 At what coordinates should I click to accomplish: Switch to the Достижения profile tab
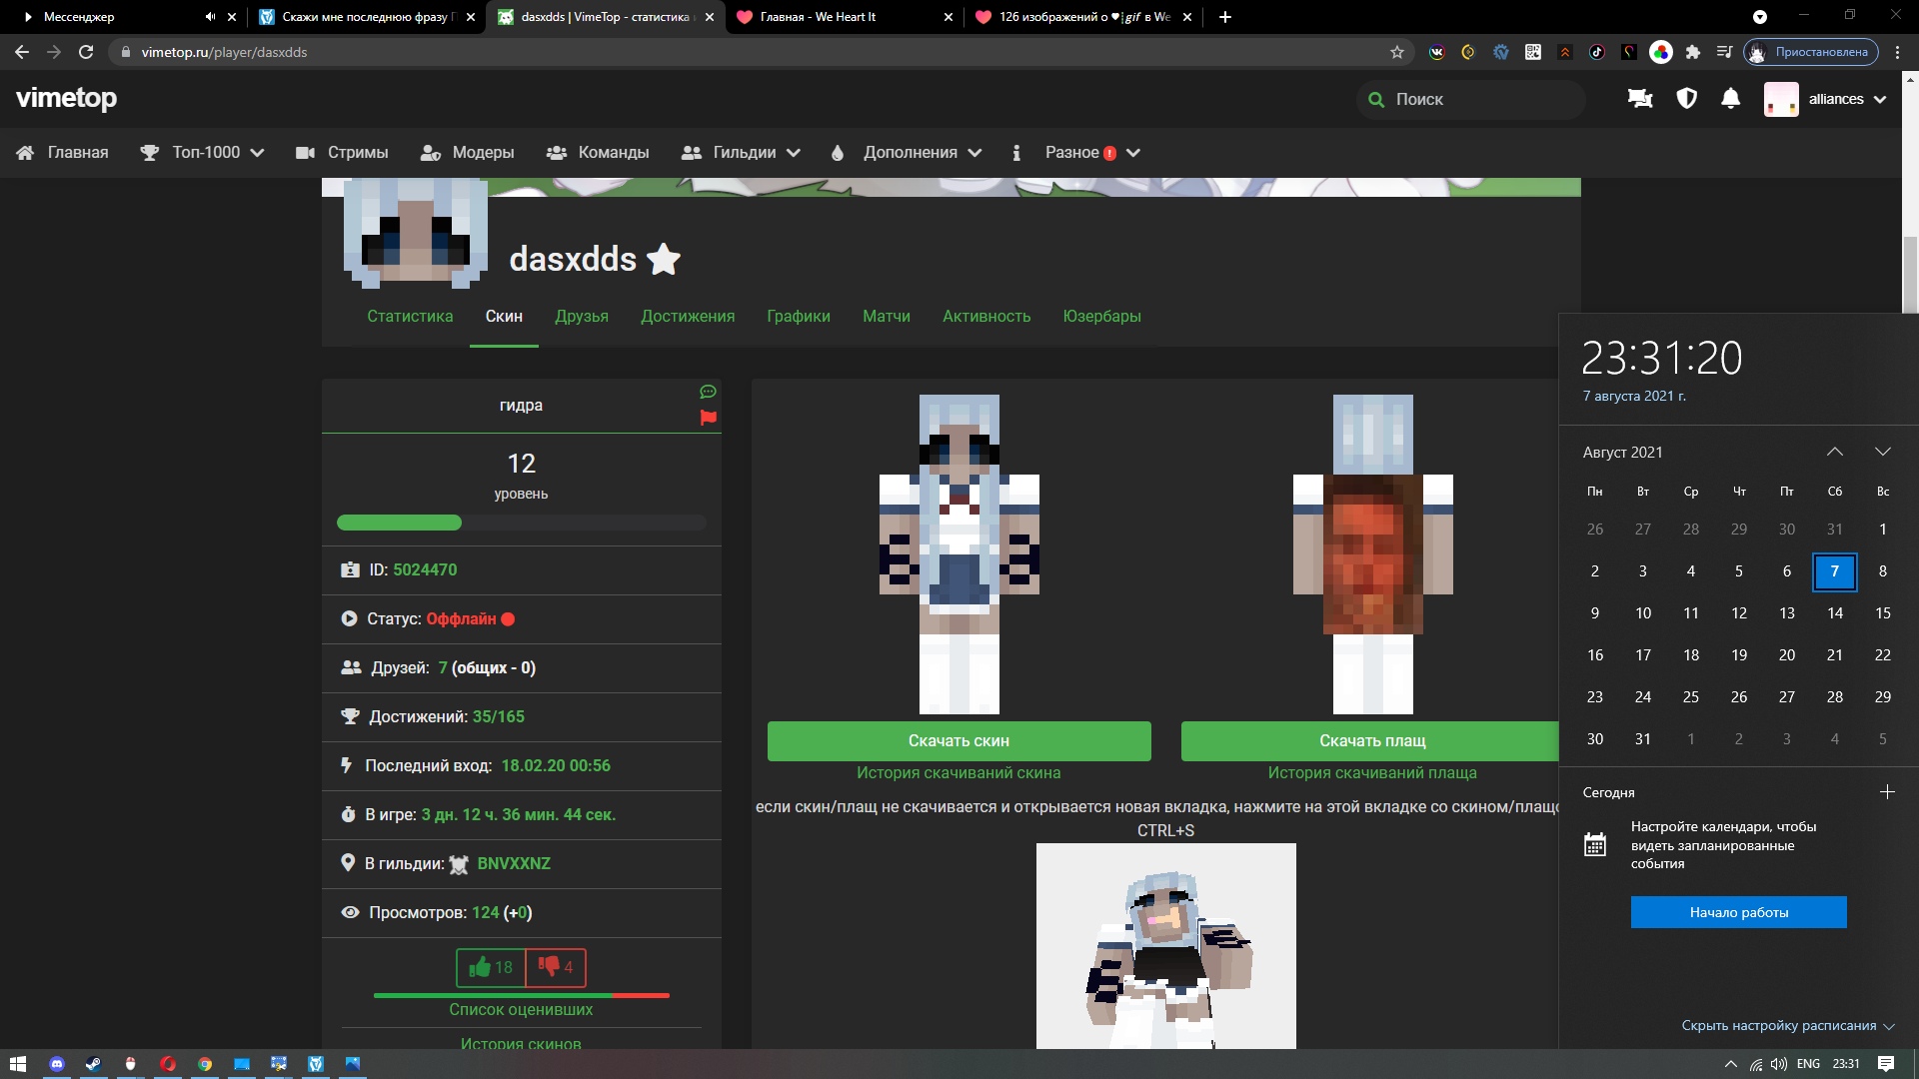pos(688,317)
